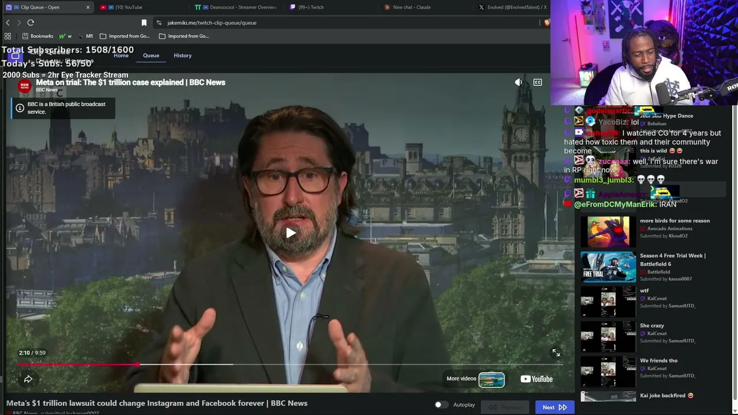Open the video share arrow icon
Viewport: 738px width, 415px height.
pyautogui.click(x=28, y=379)
